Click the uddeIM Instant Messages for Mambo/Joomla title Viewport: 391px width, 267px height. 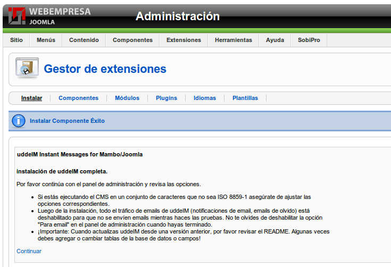pyautogui.click(x=80, y=155)
